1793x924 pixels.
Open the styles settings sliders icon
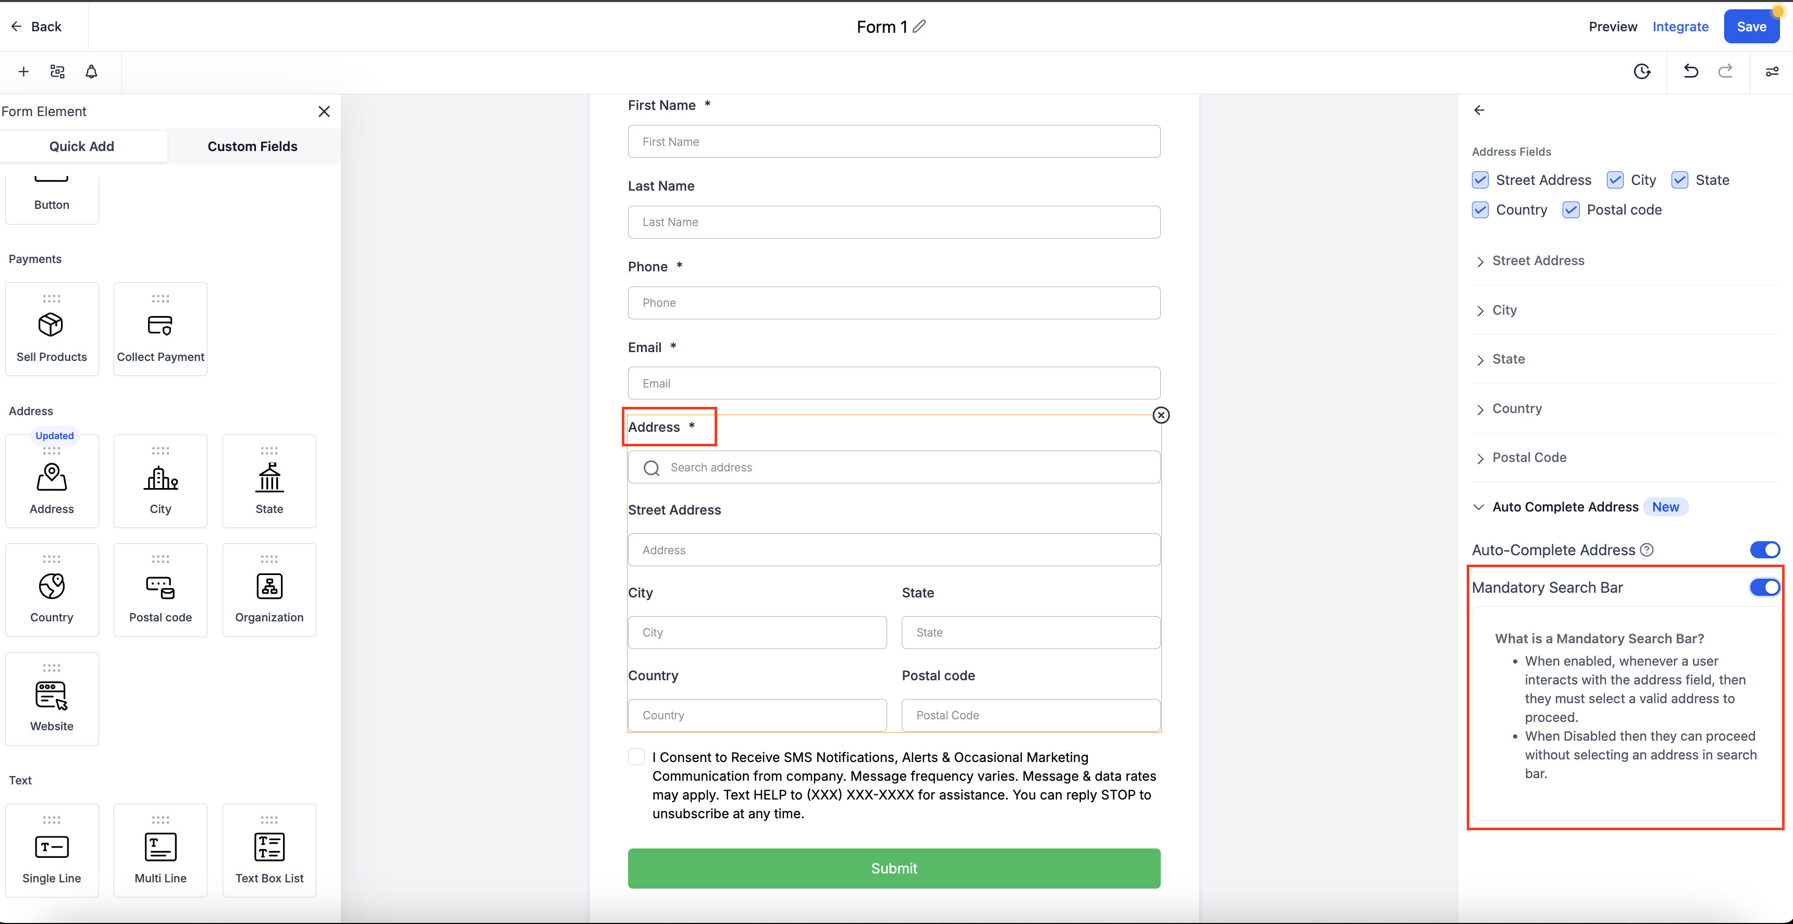pos(1772,72)
